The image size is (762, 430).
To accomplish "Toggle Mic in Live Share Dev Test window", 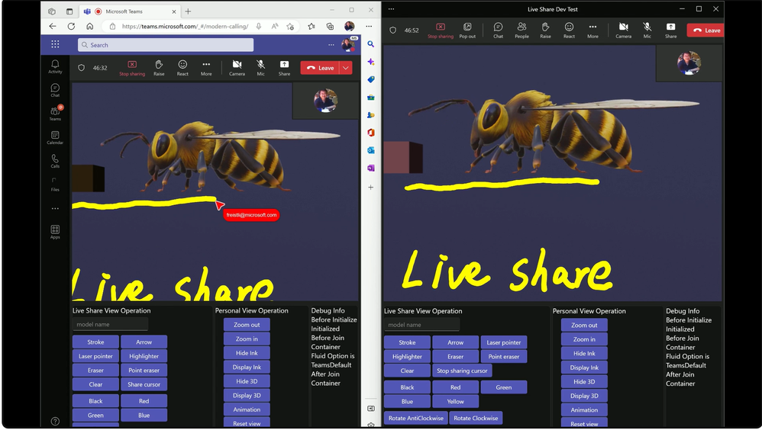I will pos(647,30).
